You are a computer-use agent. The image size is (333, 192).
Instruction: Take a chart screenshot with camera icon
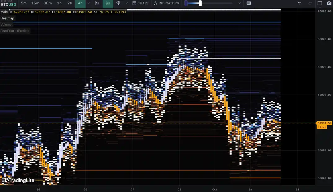click(329, 3)
